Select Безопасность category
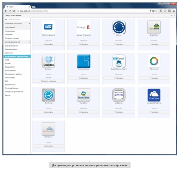 coord(10,85)
